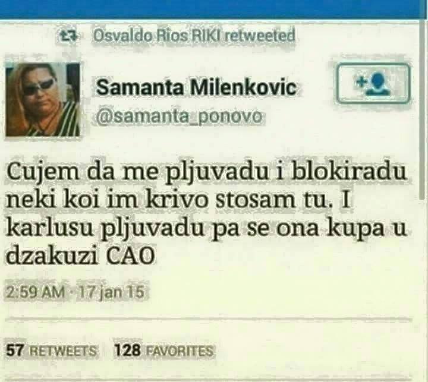Click the RETWEETS label text
The height and width of the screenshot is (382, 428).
coord(62,351)
